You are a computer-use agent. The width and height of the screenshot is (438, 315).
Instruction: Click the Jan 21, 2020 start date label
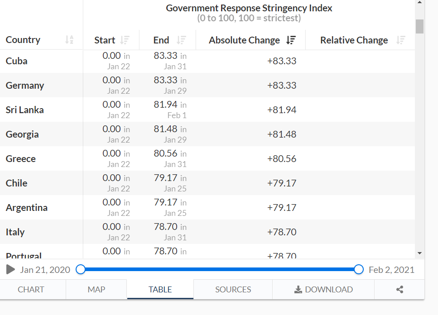[45, 270]
